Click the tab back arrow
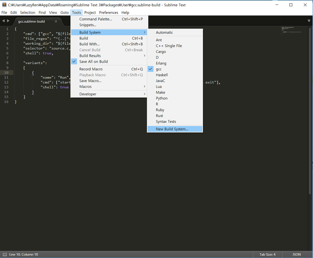Screen dimensions: 313x258 click(3, 21)
